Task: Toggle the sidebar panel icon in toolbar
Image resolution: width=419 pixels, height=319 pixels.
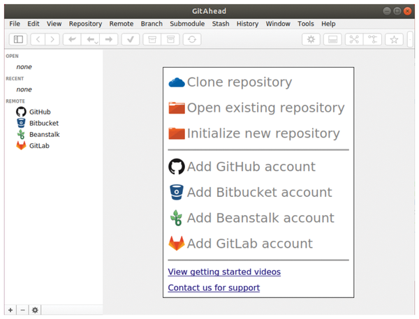Action: tap(18, 40)
